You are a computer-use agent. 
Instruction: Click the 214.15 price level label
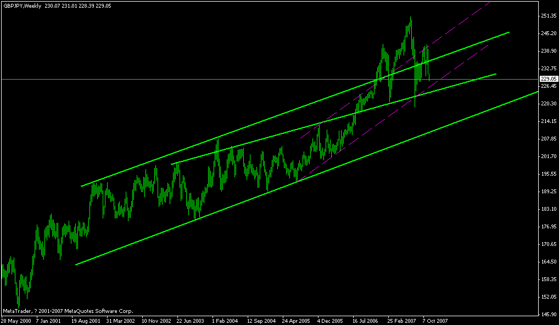click(549, 121)
